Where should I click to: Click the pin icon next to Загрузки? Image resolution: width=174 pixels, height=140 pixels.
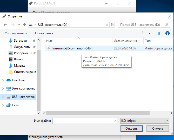tap(34, 41)
